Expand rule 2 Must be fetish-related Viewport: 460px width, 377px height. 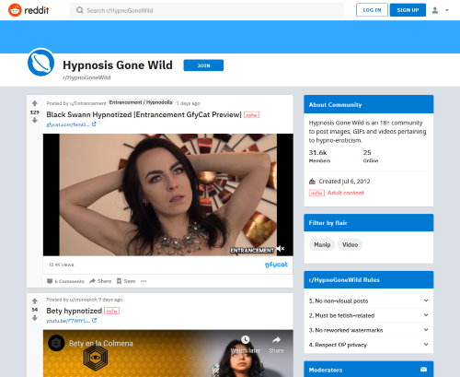(x=369, y=315)
